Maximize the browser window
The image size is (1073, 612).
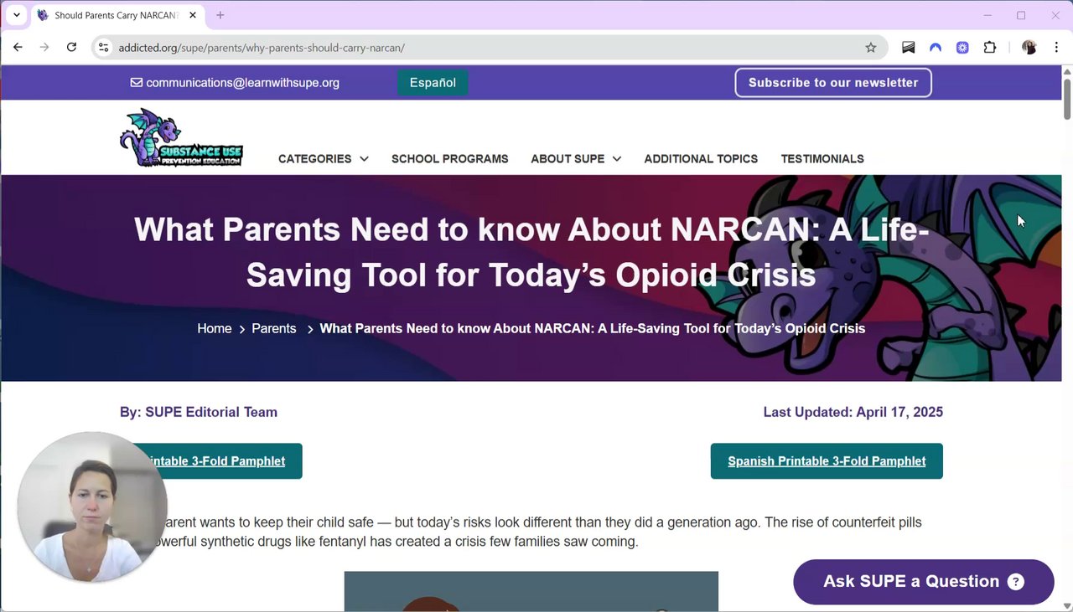(1021, 15)
